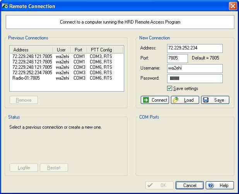239x194 pixels.
Task: Click the PTT Config column header
Action: click(x=101, y=50)
